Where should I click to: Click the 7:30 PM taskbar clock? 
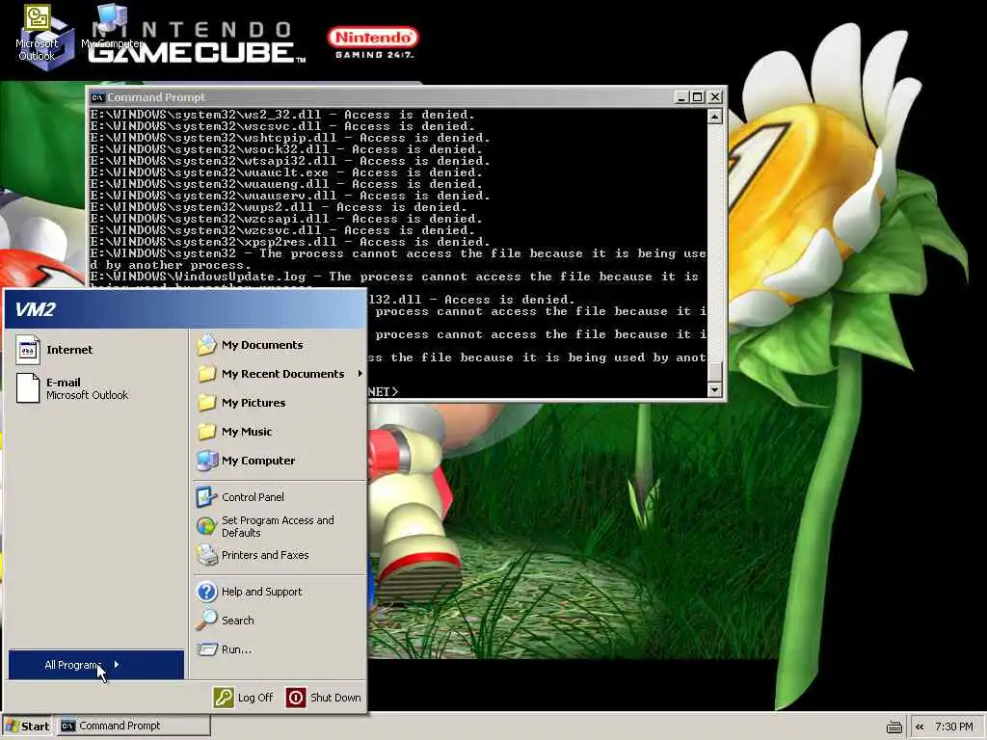(953, 727)
